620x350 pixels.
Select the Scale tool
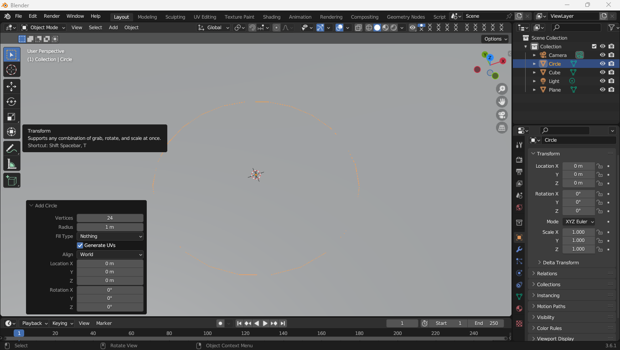click(11, 117)
